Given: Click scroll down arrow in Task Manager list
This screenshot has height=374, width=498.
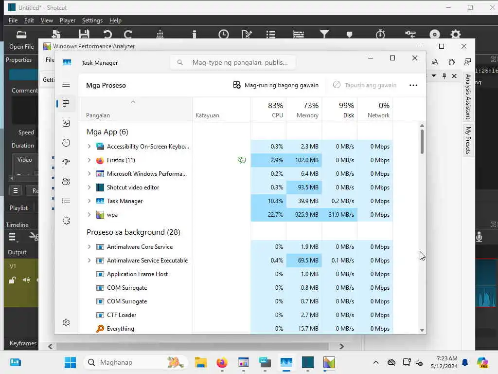Looking at the screenshot, I should [x=422, y=330].
